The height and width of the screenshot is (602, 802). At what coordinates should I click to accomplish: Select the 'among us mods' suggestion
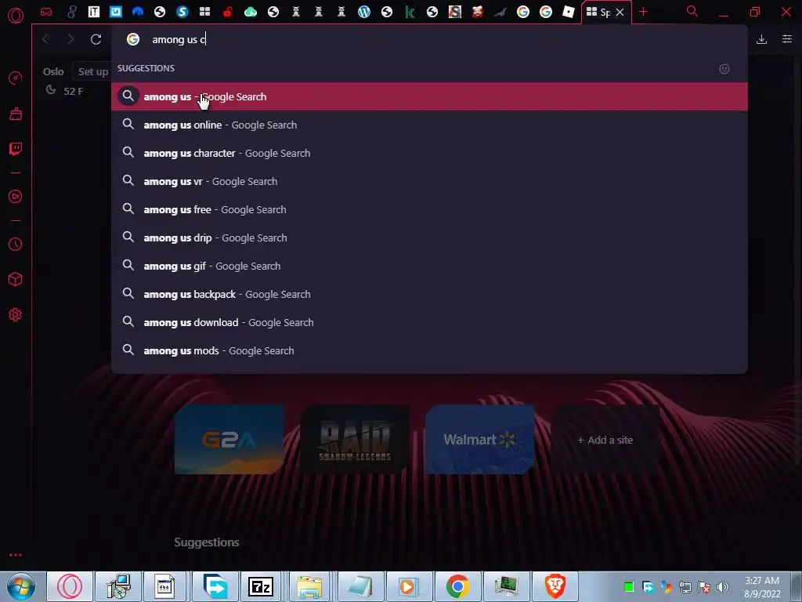[429, 350]
